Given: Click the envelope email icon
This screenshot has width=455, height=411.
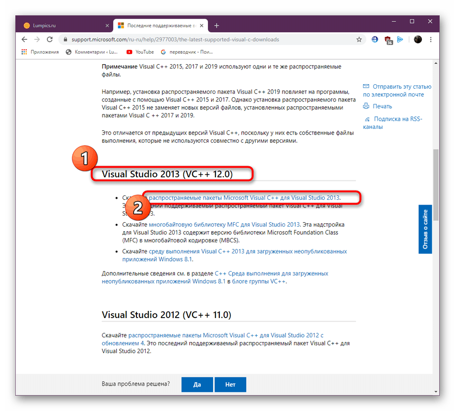Looking at the screenshot, I should 366,86.
